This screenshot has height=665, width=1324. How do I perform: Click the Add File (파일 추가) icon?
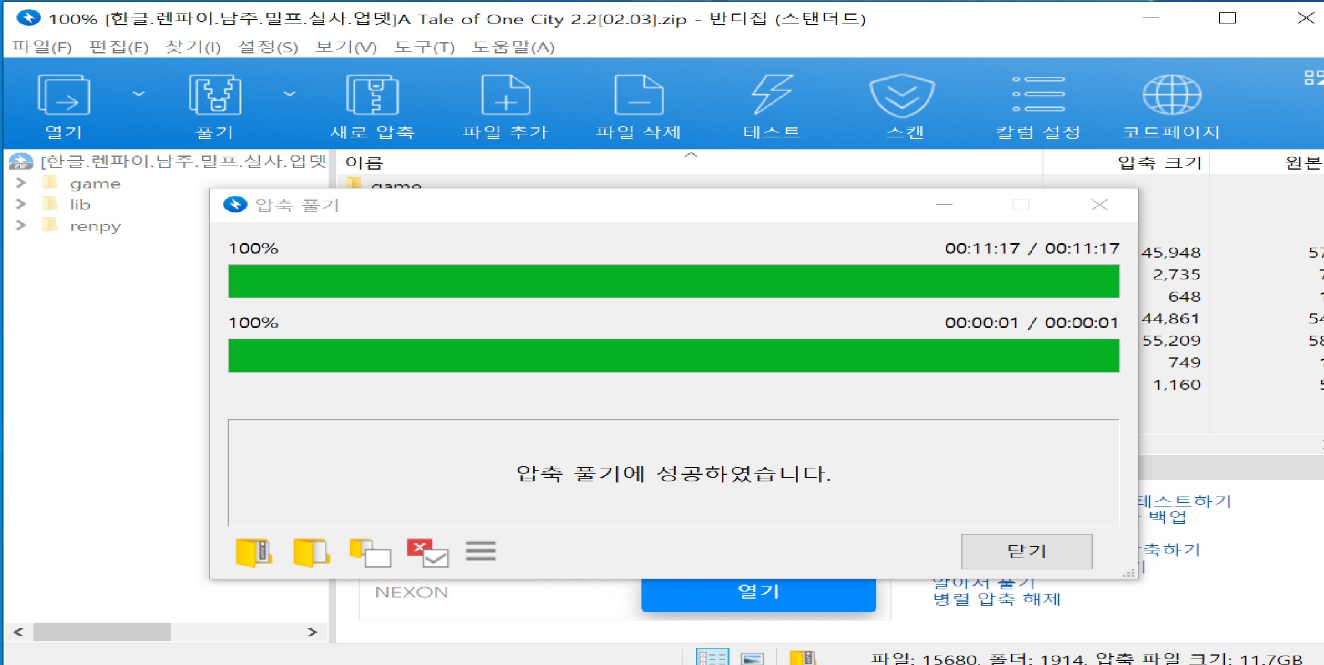pos(505,95)
